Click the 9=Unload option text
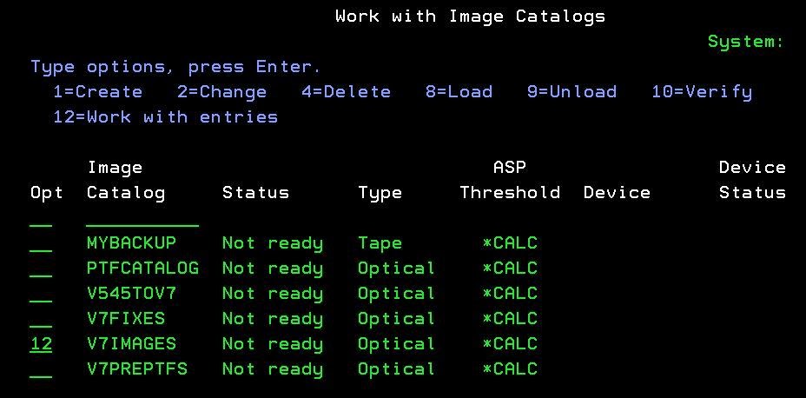This screenshot has height=398, width=806. (x=571, y=92)
